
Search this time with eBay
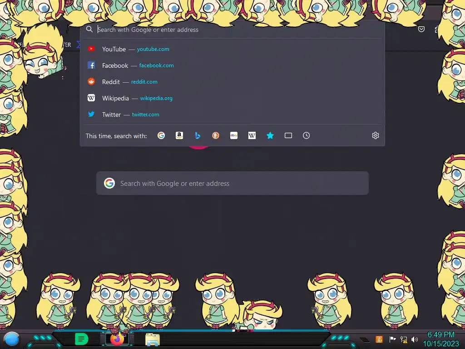234,135
